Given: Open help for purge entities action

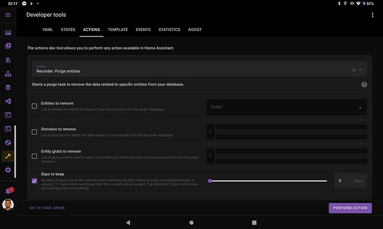Looking at the screenshot, I should tap(364, 84).
